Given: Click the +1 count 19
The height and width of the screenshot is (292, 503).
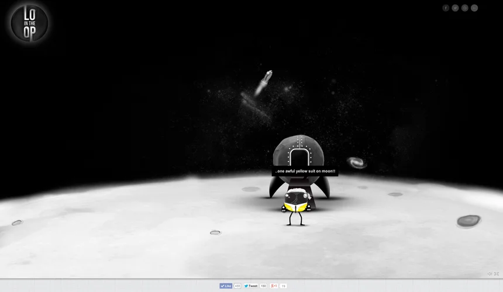Looking at the screenshot, I should click(x=283, y=286).
